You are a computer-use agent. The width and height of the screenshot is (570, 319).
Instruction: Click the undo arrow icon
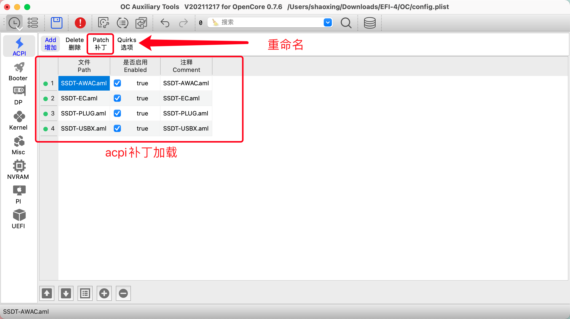pos(165,23)
